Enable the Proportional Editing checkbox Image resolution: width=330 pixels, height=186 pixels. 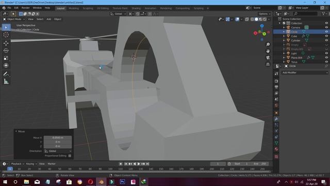point(70,156)
